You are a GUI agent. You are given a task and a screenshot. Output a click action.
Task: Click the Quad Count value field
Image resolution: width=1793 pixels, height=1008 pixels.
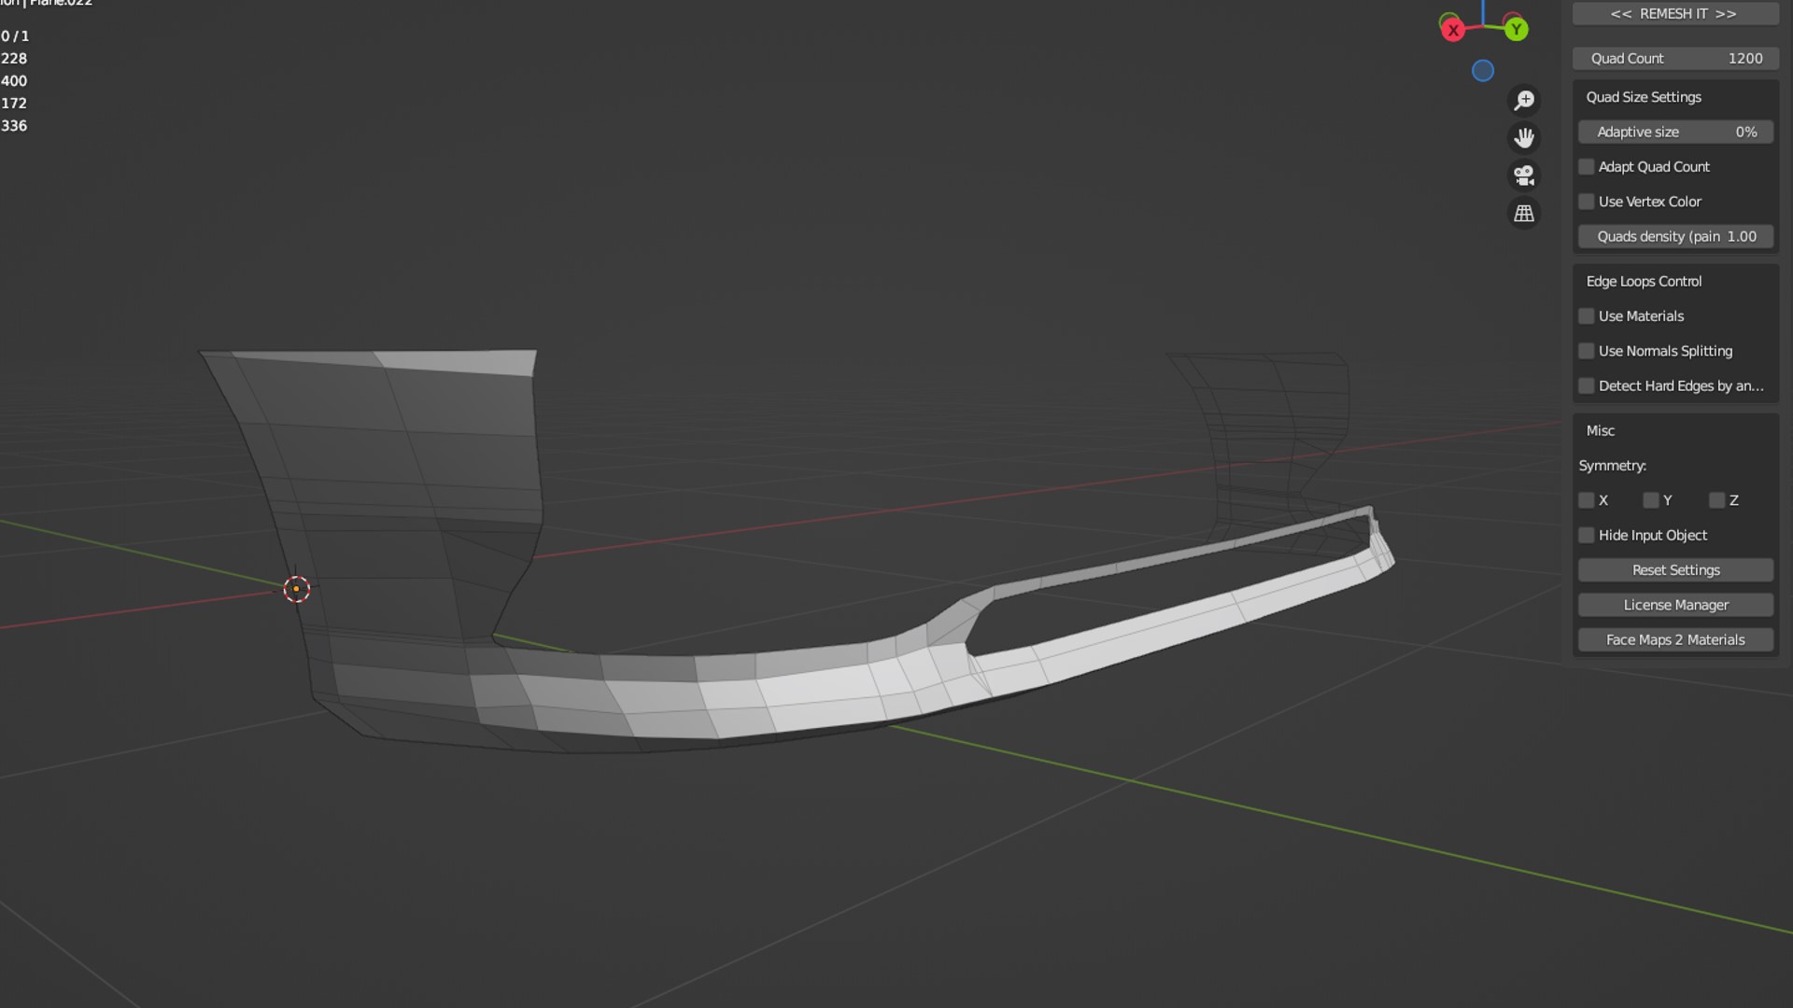(x=1675, y=59)
